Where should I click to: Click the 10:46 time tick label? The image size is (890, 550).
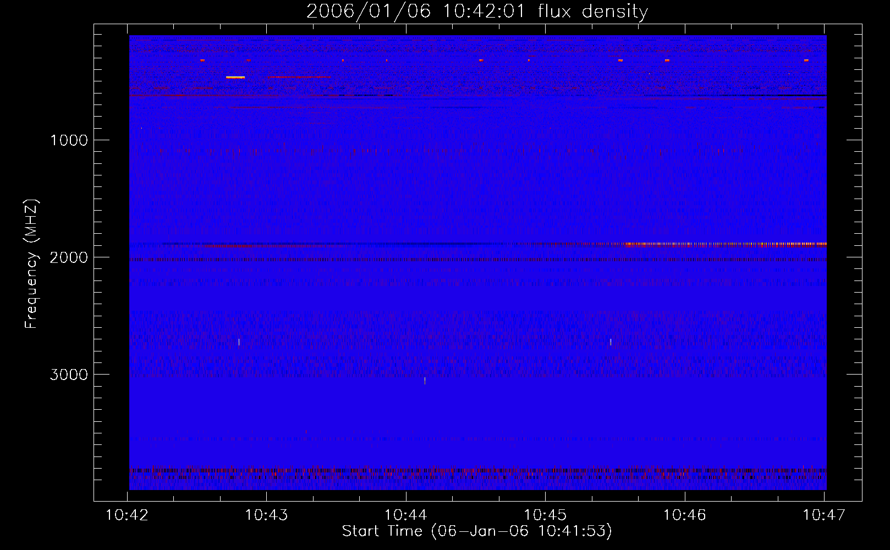pyautogui.click(x=684, y=515)
